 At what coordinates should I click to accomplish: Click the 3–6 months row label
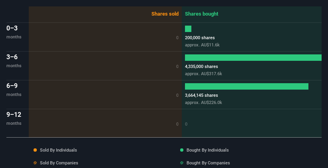14,61
